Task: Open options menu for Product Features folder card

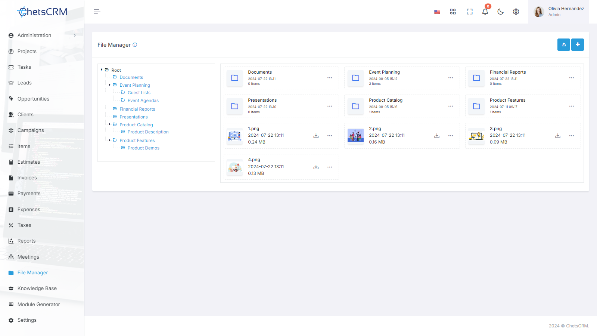Action: 572,106
